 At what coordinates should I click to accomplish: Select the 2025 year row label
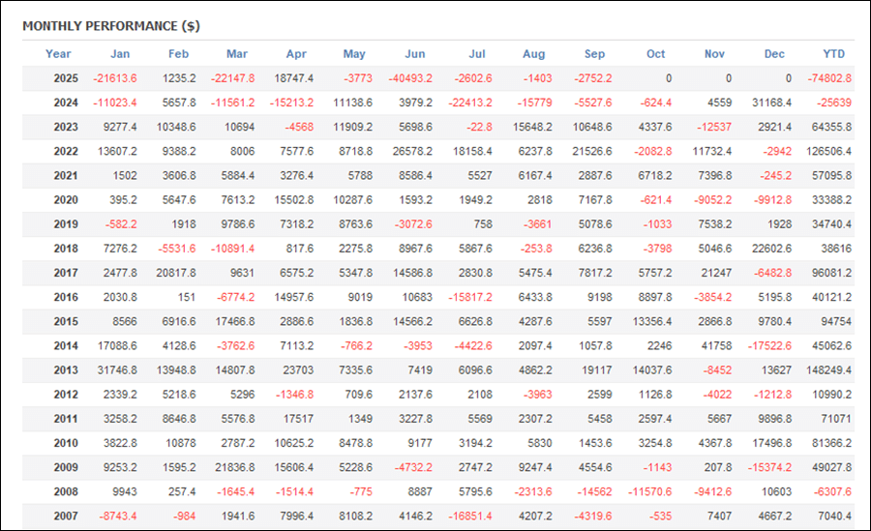pyautogui.click(x=64, y=78)
